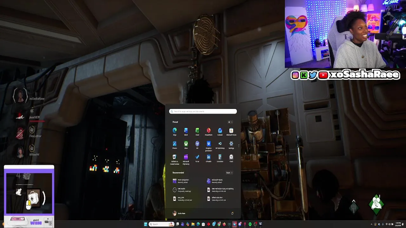Open Spotify from the taskbar
406x228 pixels.
tap(250, 224)
